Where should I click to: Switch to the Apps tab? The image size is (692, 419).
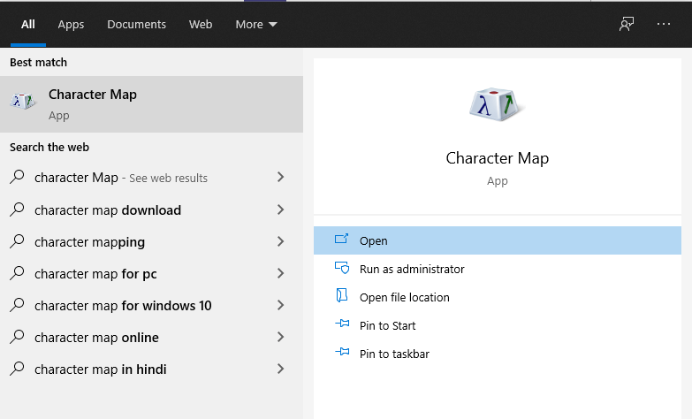click(71, 25)
